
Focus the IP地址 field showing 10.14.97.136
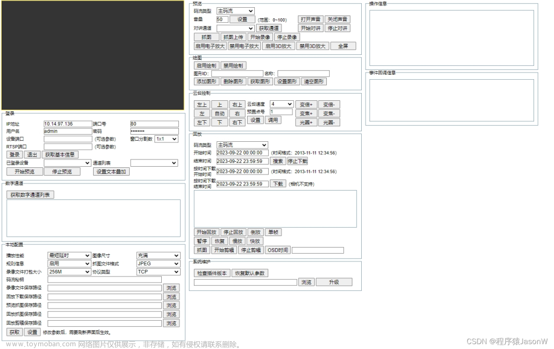tap(68, 124)
